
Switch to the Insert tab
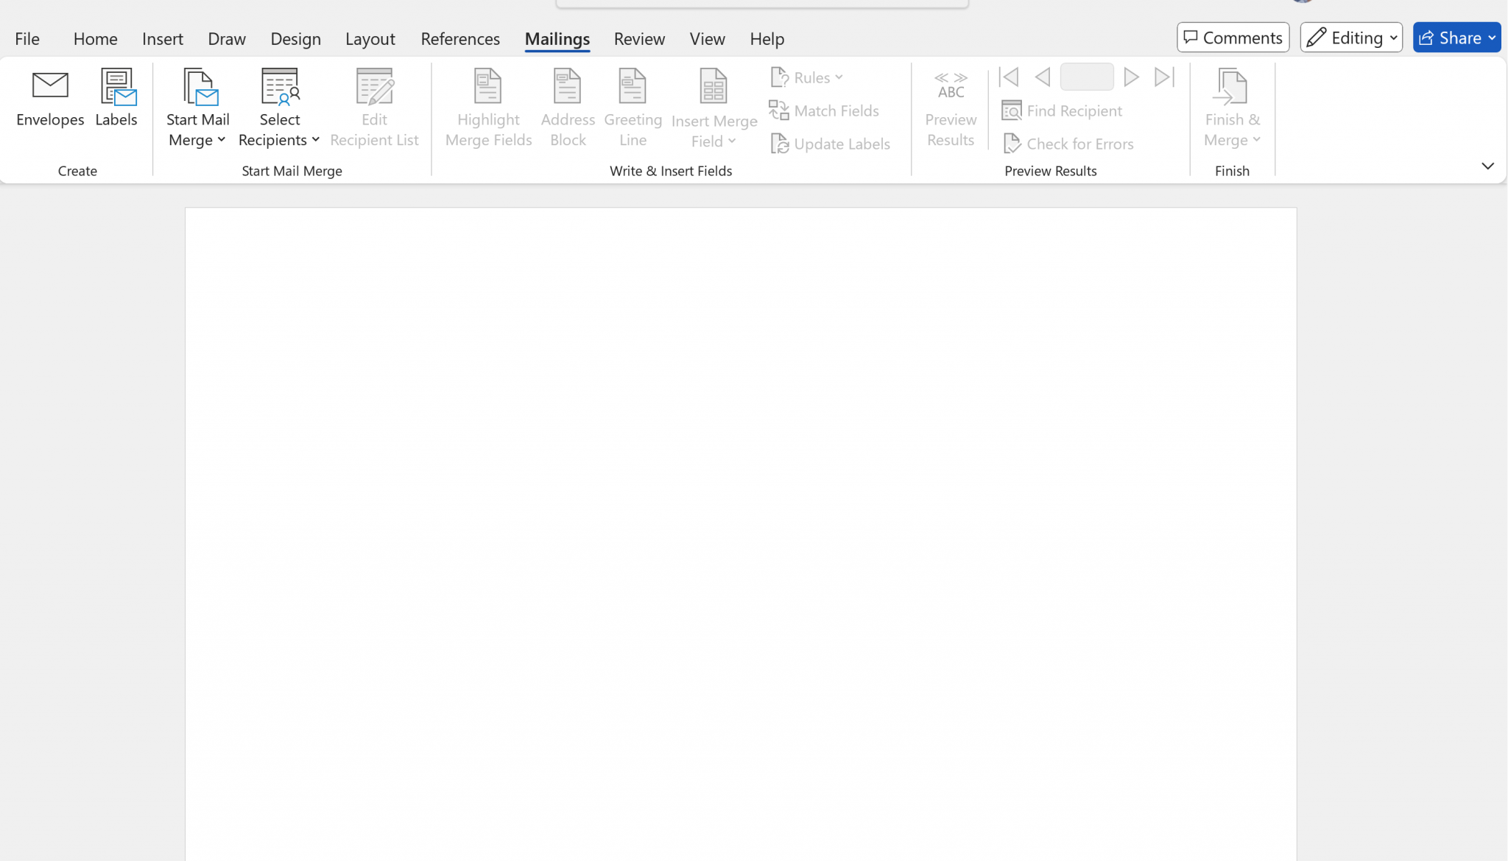click(163, 38)
